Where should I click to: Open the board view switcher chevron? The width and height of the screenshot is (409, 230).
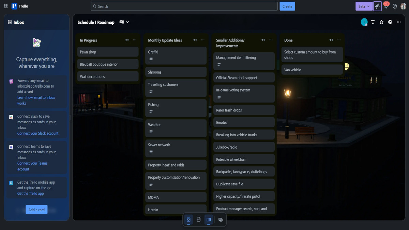click(x=127, y=22)
